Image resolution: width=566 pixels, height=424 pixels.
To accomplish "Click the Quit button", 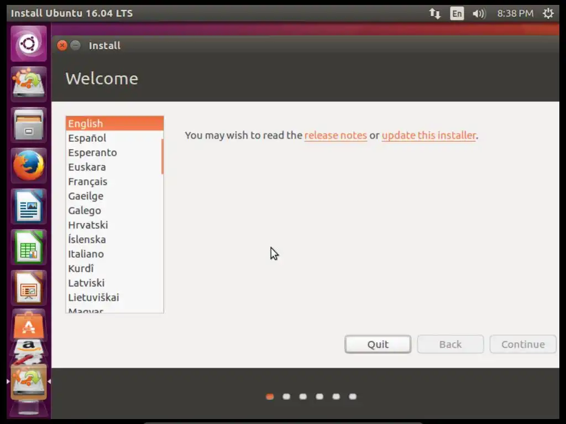I will click(378, 344).
